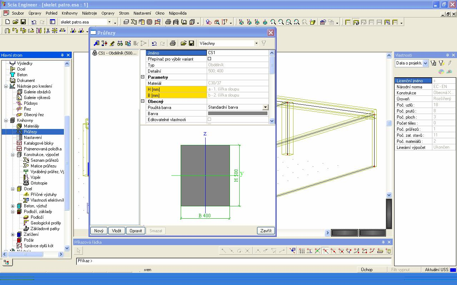Click the Opravit button
The height and width of the screenshot is (285, 457).
tap(136, 231)
